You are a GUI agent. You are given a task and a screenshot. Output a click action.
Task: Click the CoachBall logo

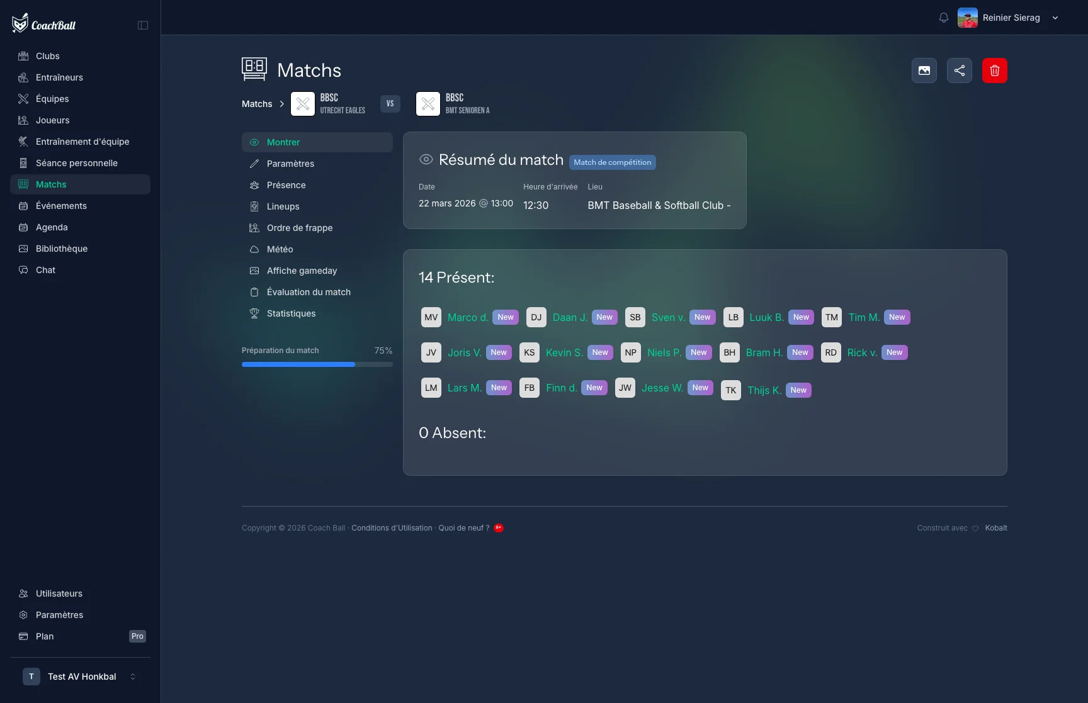click(x=44, y=24)
